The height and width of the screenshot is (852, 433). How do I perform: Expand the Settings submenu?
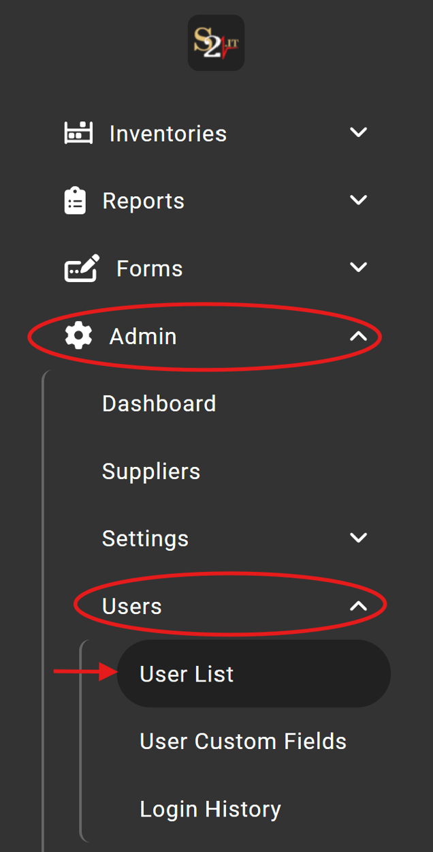pyautogui.click(x=359, y=537)
